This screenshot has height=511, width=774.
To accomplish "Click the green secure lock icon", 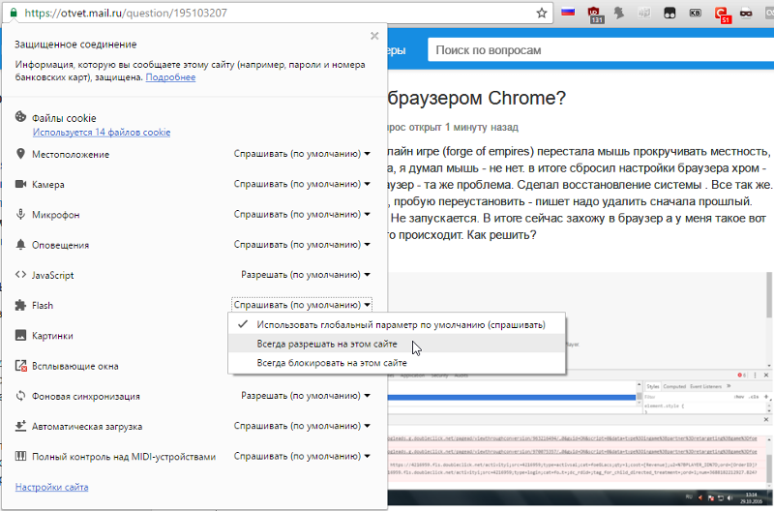I will pyautogui.click(x=14, y=13).
